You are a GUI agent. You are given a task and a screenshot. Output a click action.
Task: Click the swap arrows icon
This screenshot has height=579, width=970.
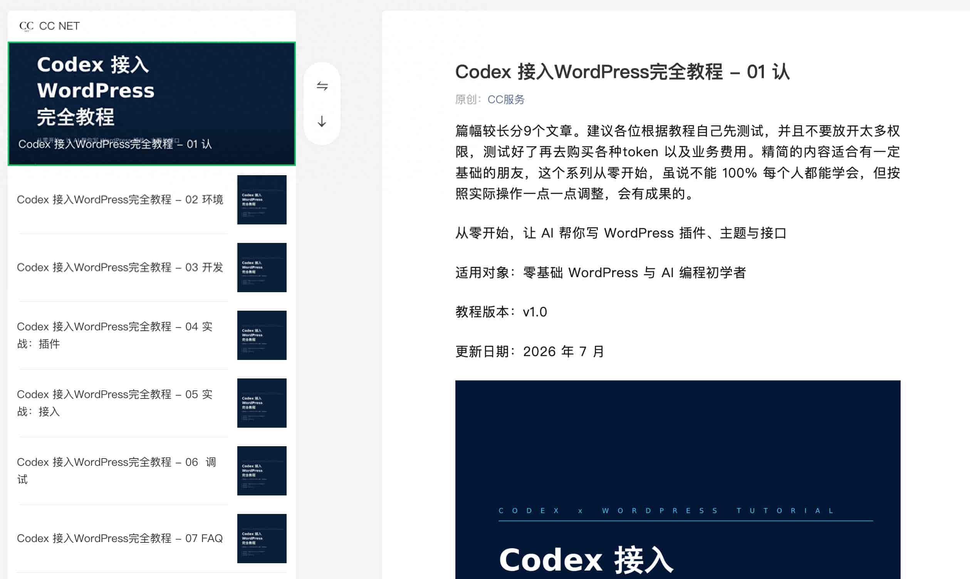(322, 86)
